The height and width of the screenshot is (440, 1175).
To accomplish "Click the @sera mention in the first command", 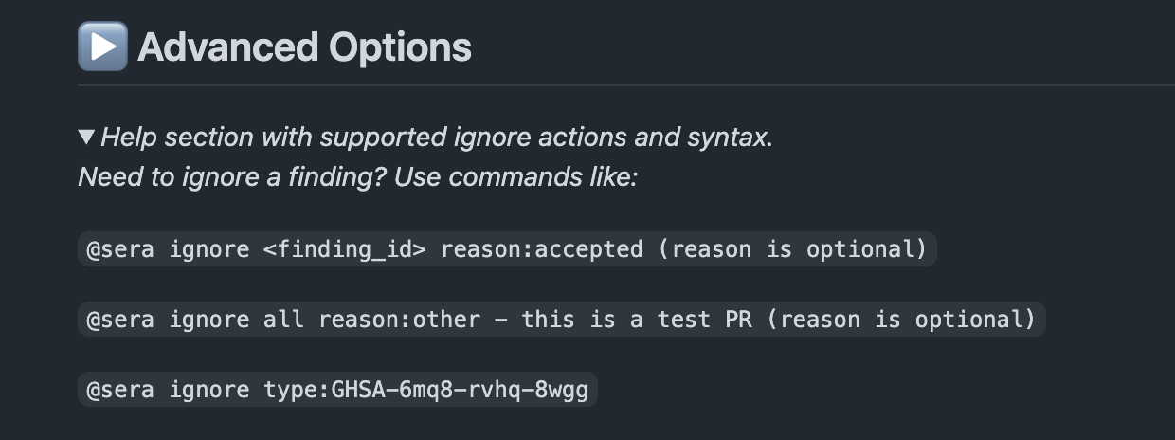I will coord(121,249).
